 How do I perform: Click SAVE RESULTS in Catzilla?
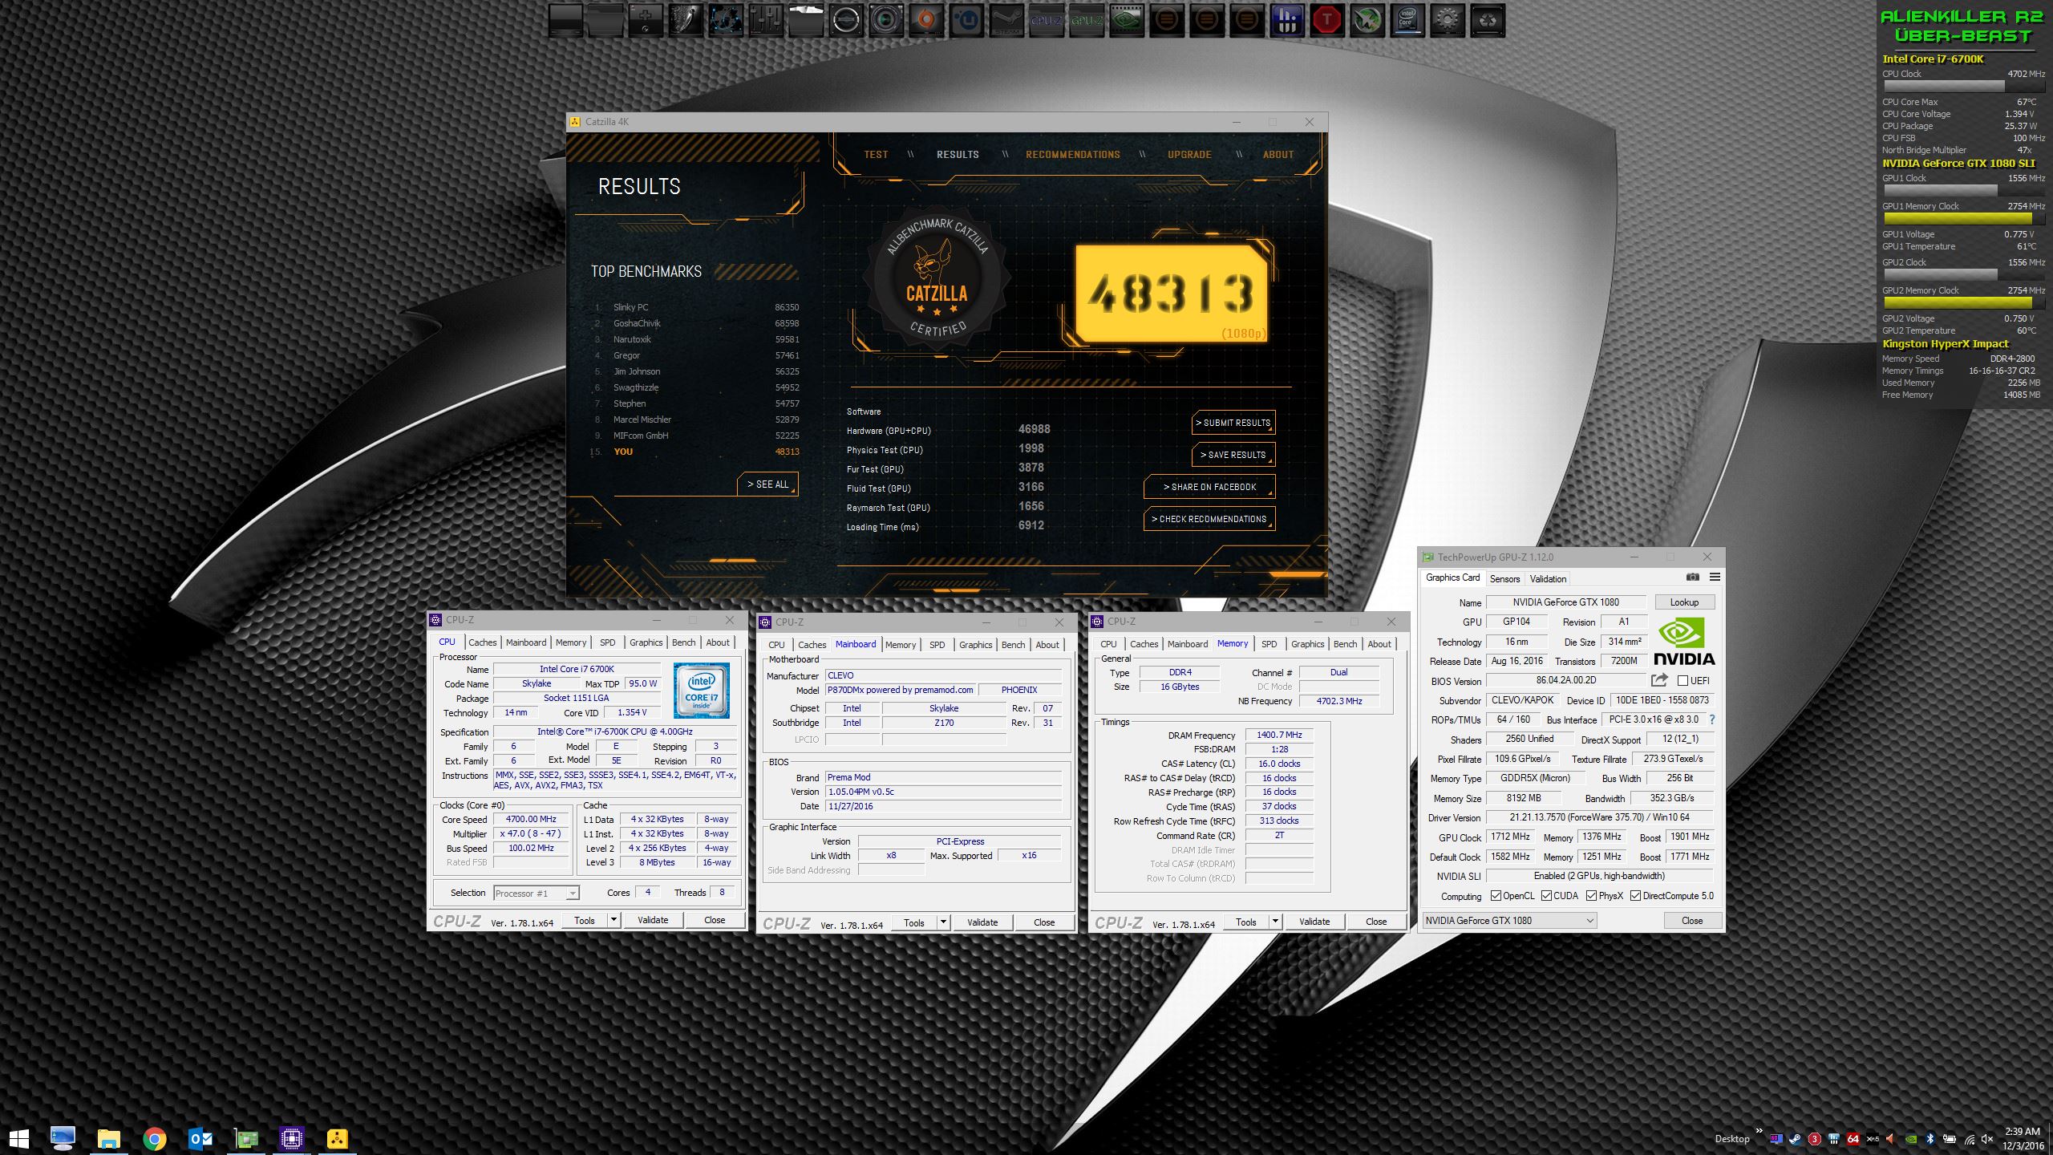(1233, 455)
